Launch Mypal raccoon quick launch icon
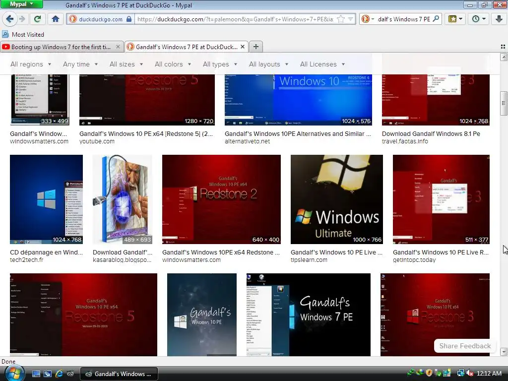Screen dimensions: 508x381 coord(70,374)
